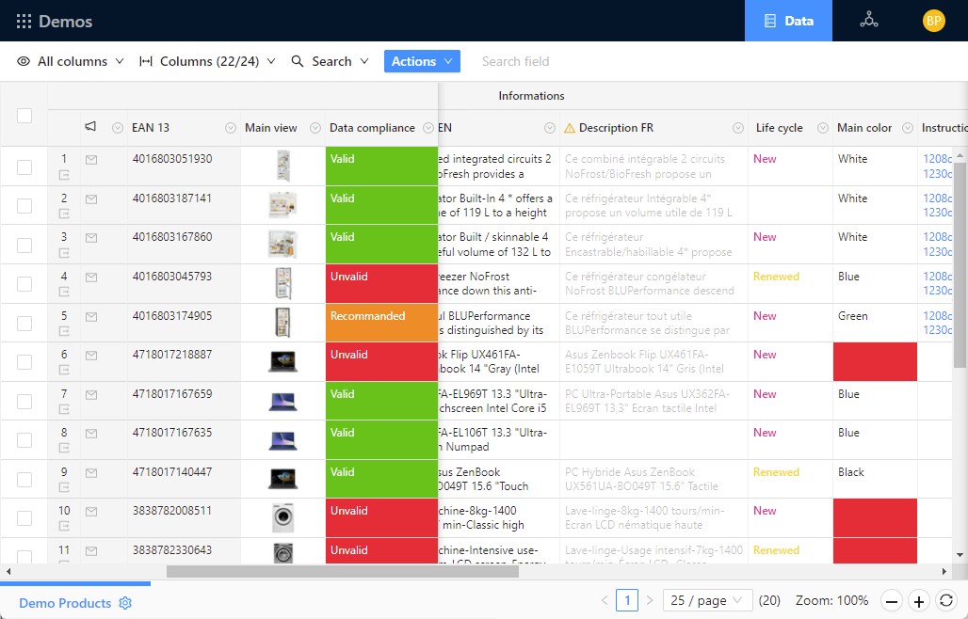This screenshot has width=968, height=619.
Task: Toggle the select-all header checkbox
Action: [x=24, y=115]
